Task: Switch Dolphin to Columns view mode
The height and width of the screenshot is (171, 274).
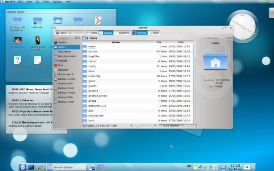Action: point(121,33)
